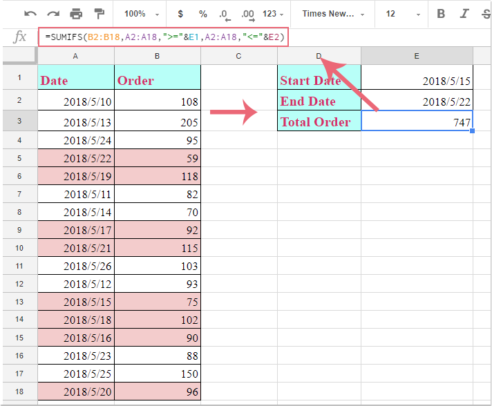The width and height of the screenshot is (492, 406).
Task: Select the Start Date value cell 2018/5/15
Action: click(417, 80)
